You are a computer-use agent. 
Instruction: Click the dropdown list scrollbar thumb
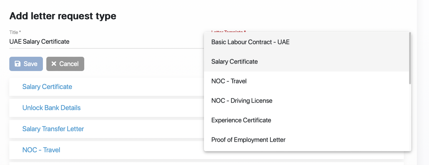coord(410,58)
